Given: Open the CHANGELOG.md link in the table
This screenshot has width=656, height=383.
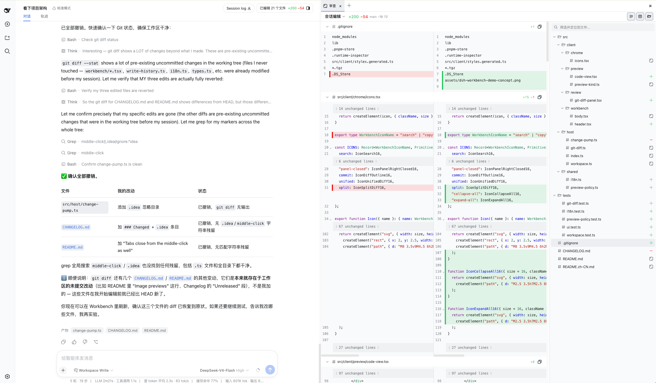Looking at the screenshot, I should (76, 227).
